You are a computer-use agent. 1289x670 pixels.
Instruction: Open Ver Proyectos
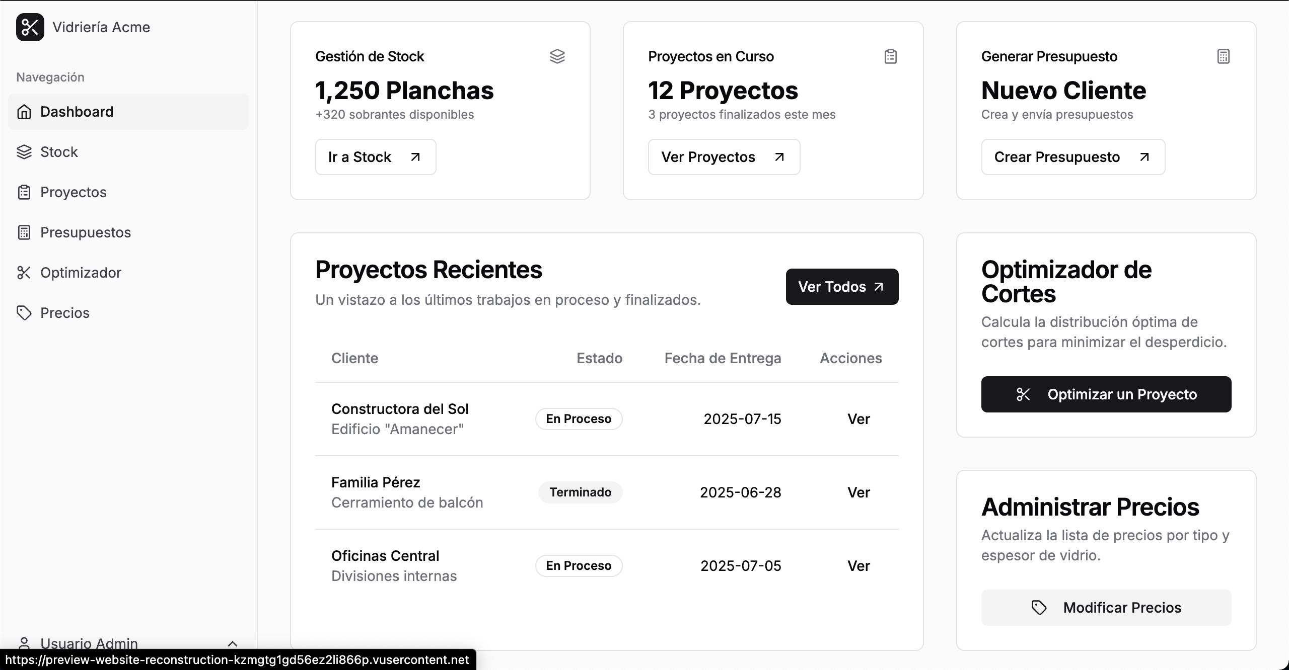point(724,156)
